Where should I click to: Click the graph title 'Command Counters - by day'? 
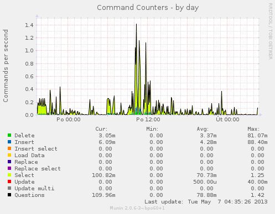click(x=148, y=8)
